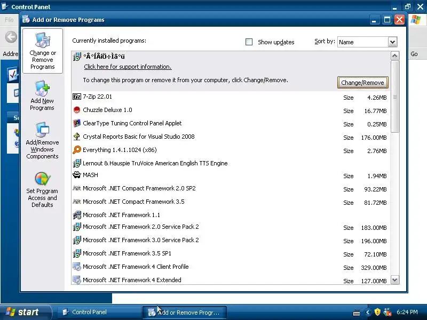
Task: Click the program list scrollbar thumb
Action: point(395,97)
